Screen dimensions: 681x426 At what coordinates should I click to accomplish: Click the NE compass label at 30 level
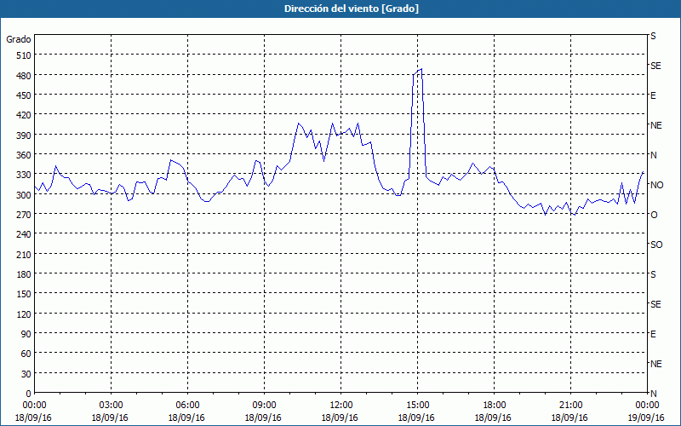pyautogui.click(x=655, y=364)
